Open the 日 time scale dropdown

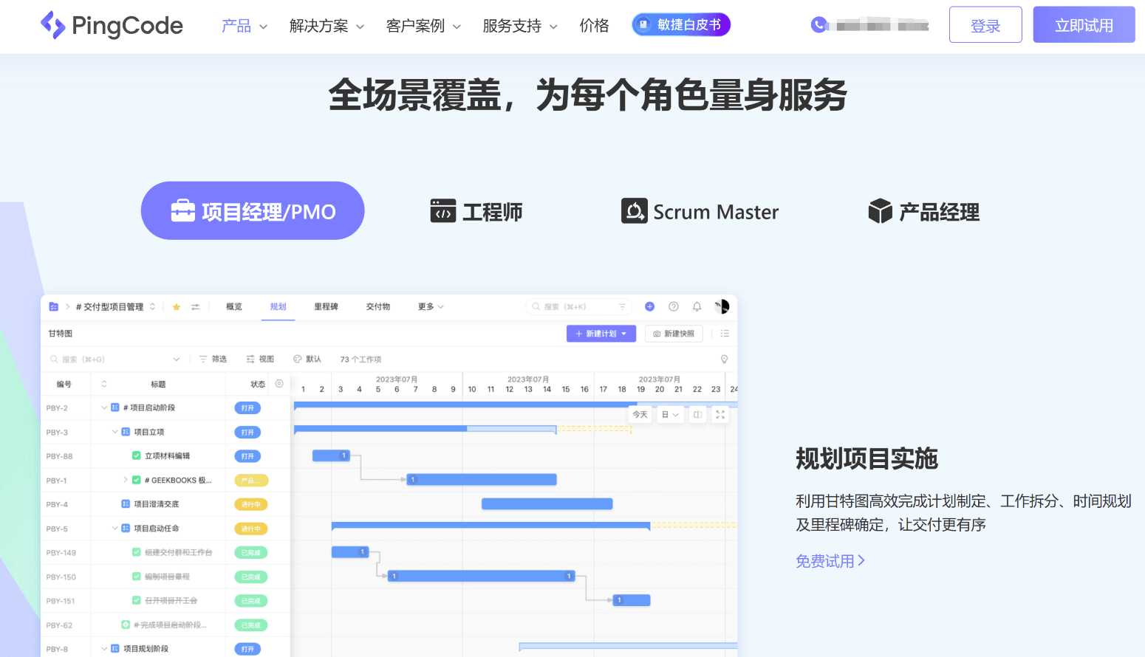pyautogui.click(x=671, y=415)
